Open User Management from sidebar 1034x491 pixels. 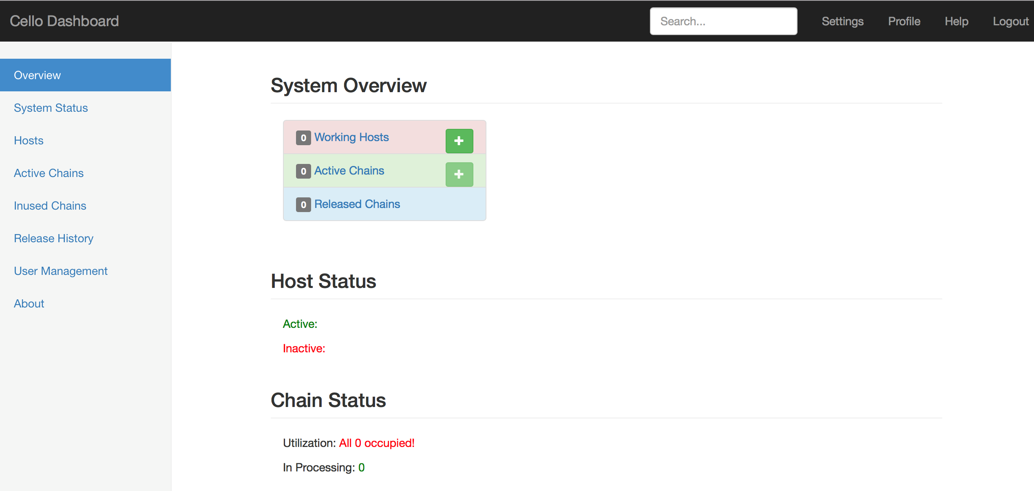(60, 271)
